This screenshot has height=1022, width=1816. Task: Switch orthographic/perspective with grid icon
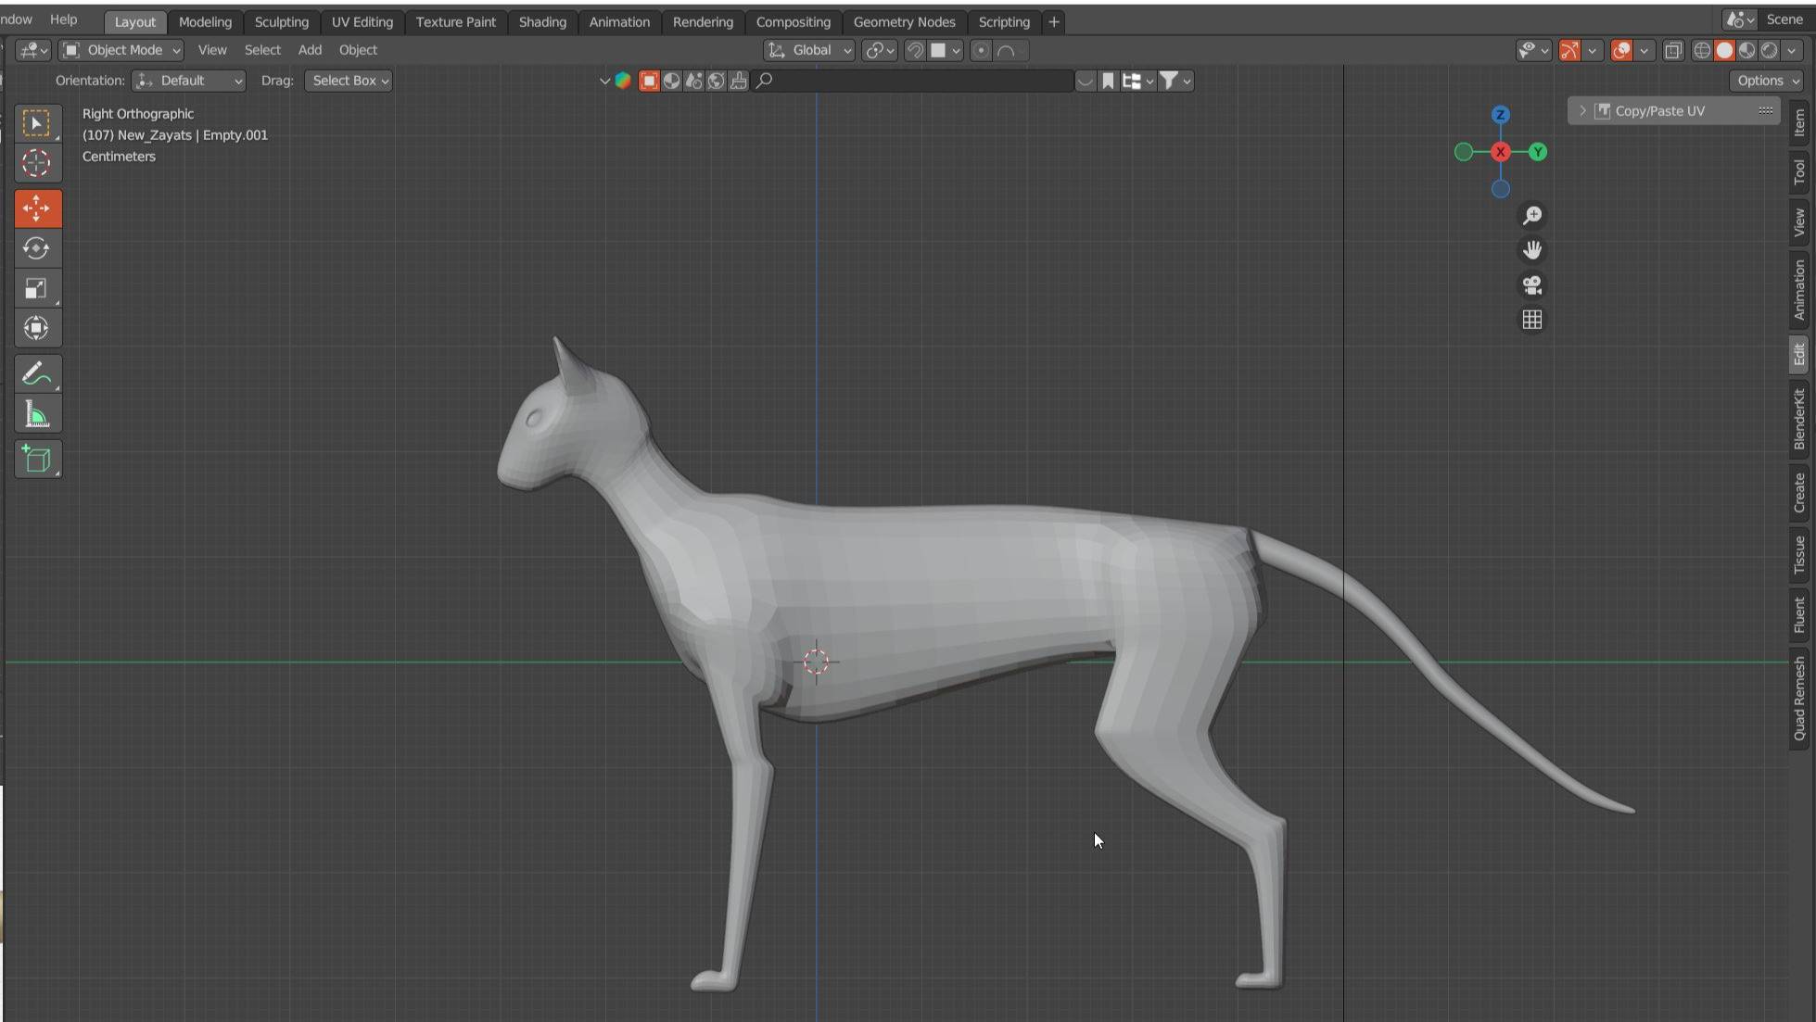point(1531,320)
